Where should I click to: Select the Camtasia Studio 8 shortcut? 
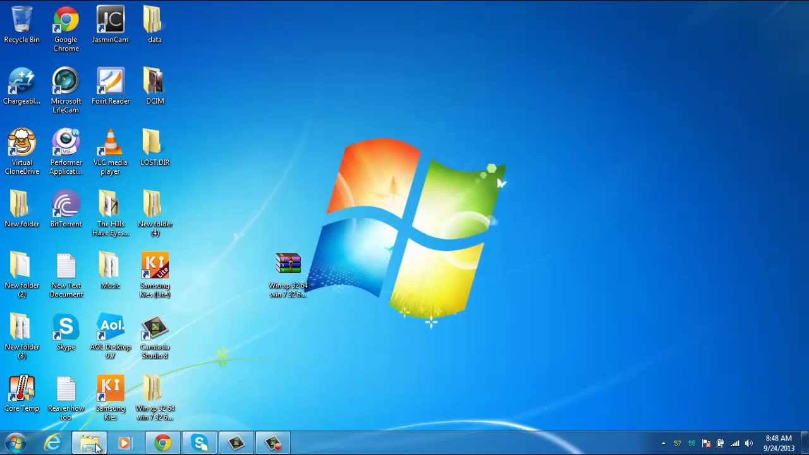pyautogui.click(x=155, y=337)
